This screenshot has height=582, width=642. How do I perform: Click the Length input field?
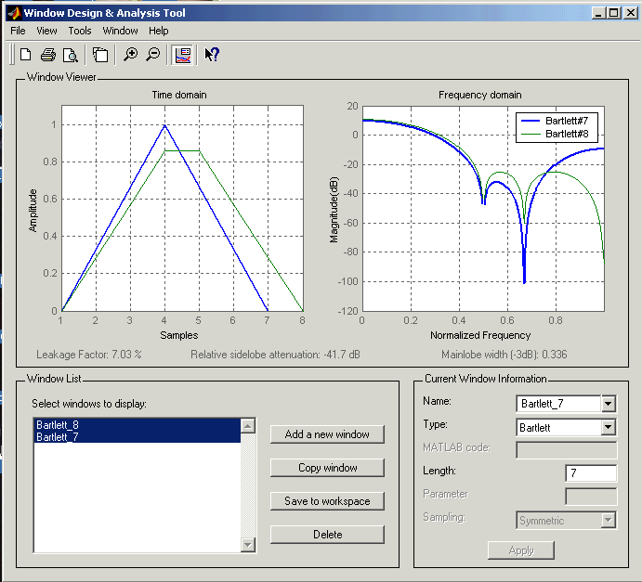coord(591,473)
